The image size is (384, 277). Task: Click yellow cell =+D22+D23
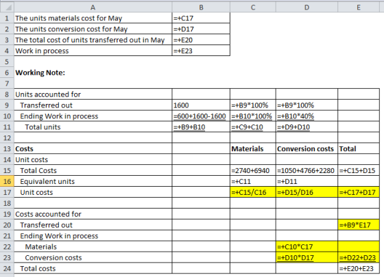[x=359, y=257]
